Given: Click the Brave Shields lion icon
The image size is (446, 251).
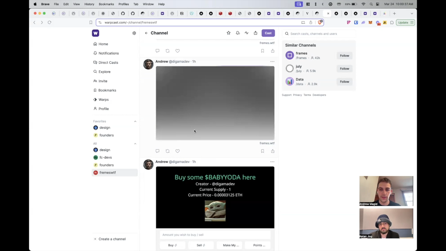Looking at the screenshot, I should point(320,22).
